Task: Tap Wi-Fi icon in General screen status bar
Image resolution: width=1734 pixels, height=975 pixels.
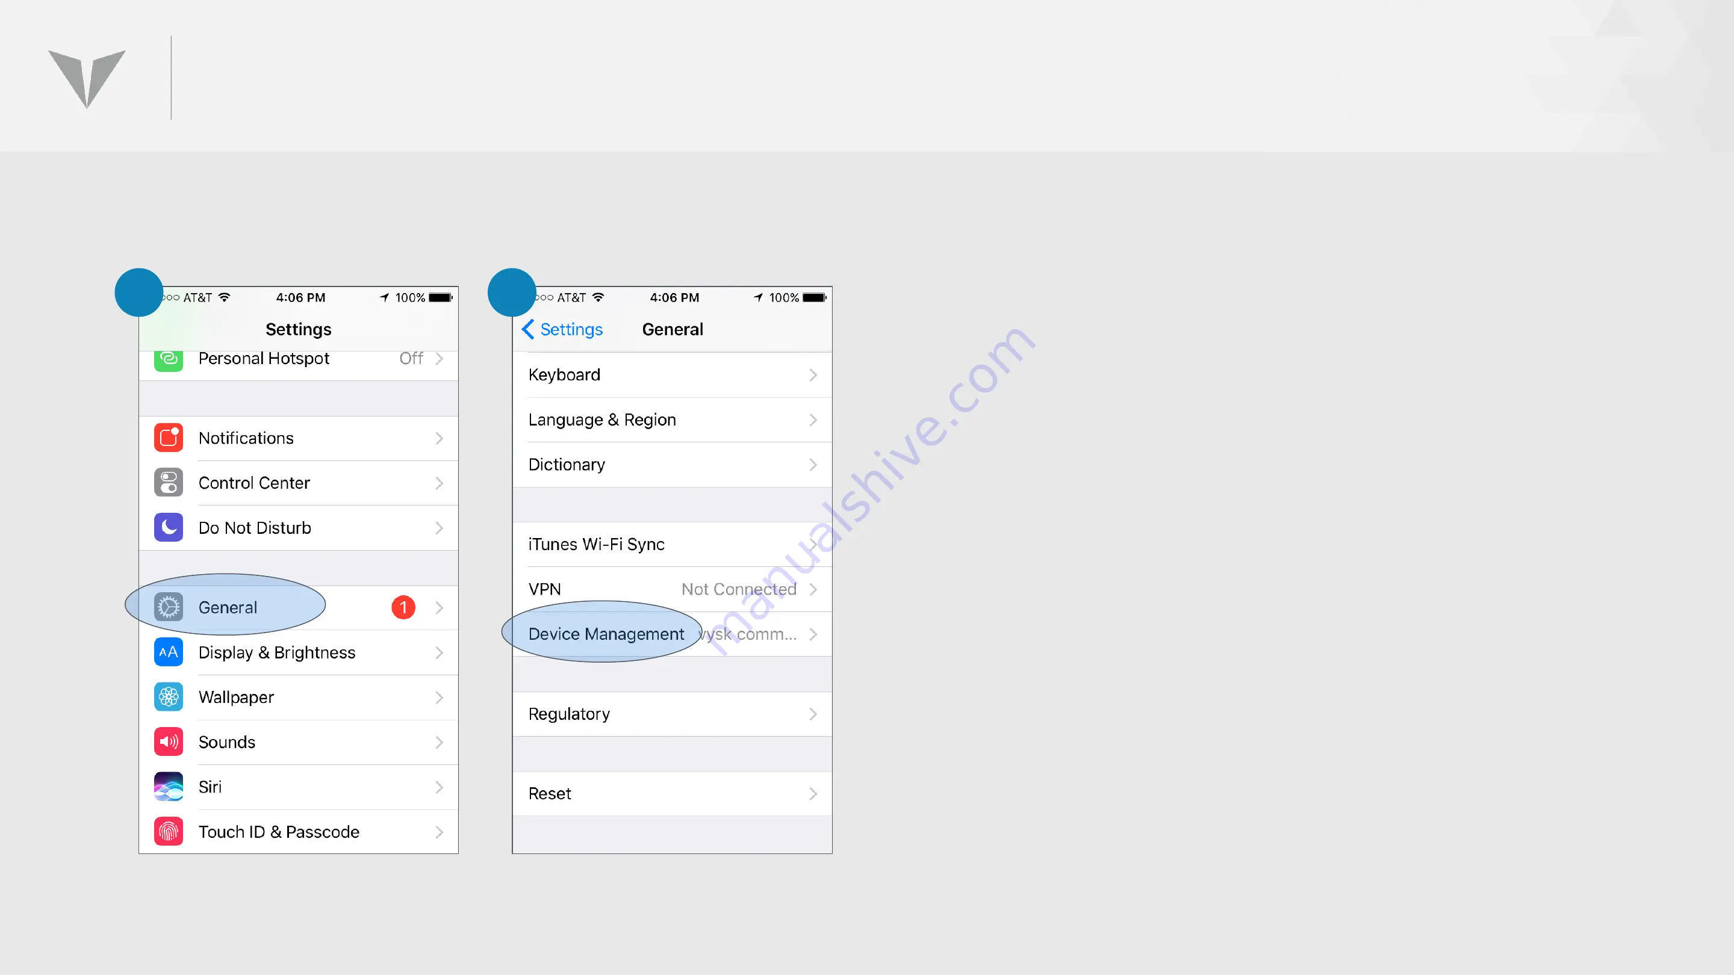Action: tap(598, 297)
